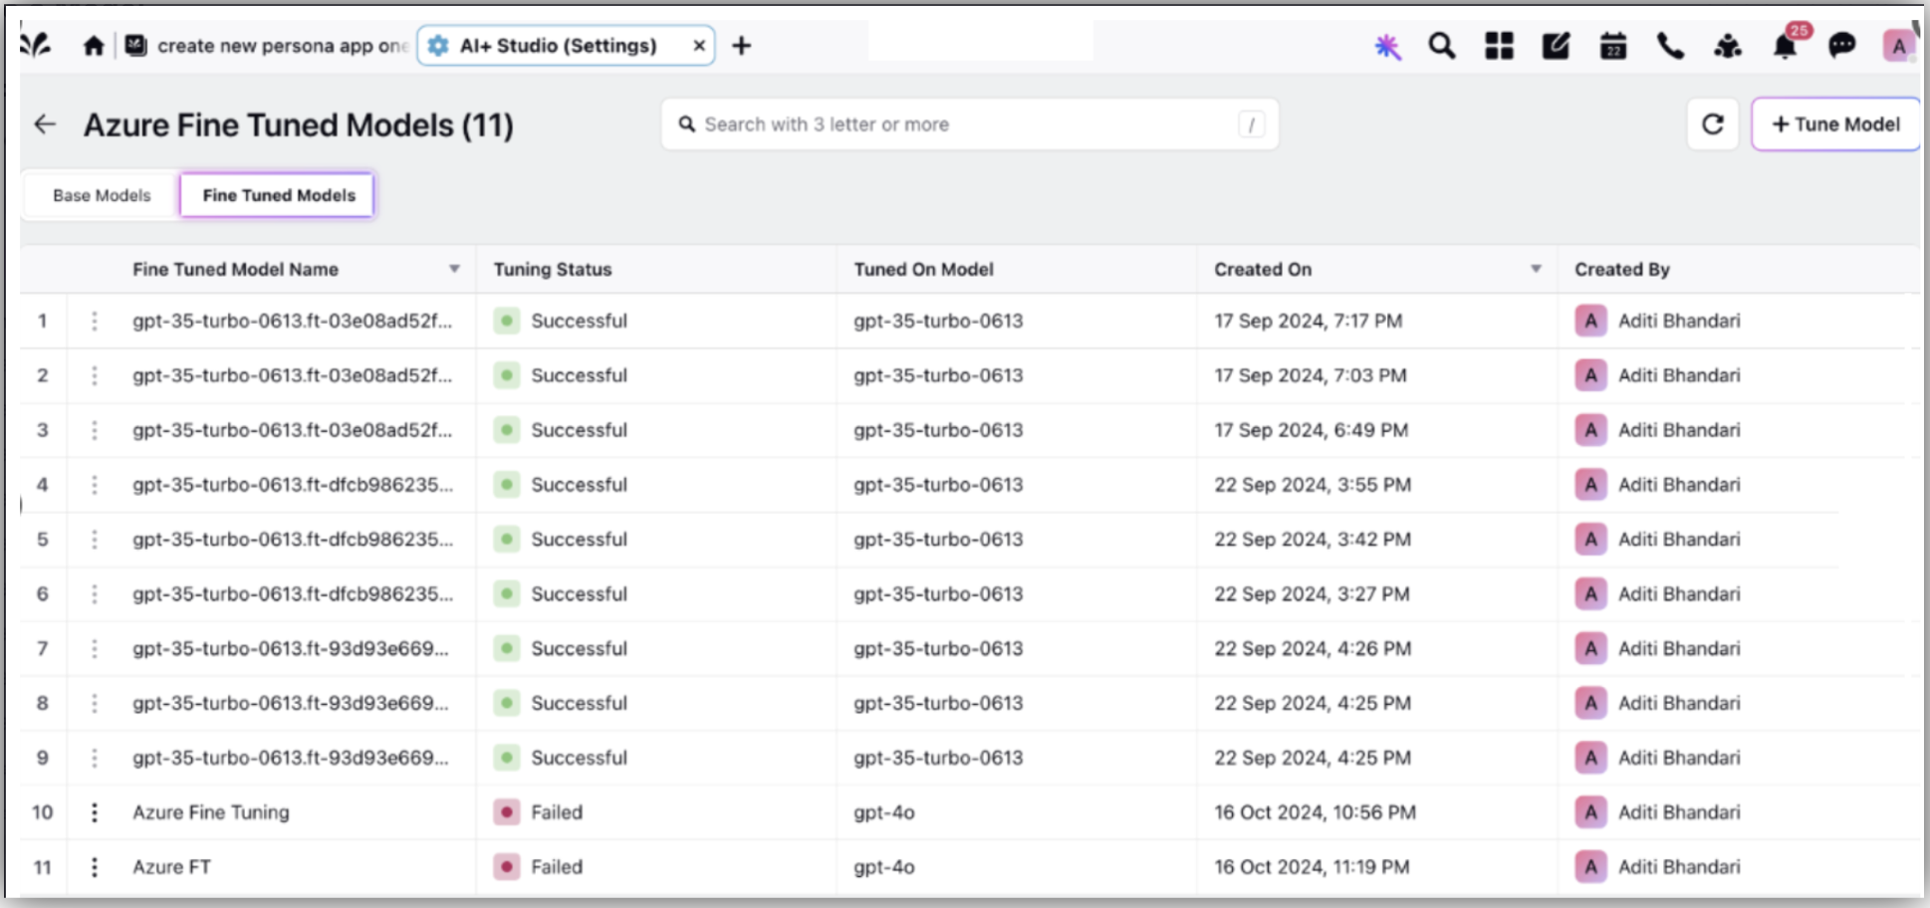The height and width of the screenshot is (908, 1930).
Task: Click '22 Sep 2024, 4:26 PM' cell
Action: 1313,648
